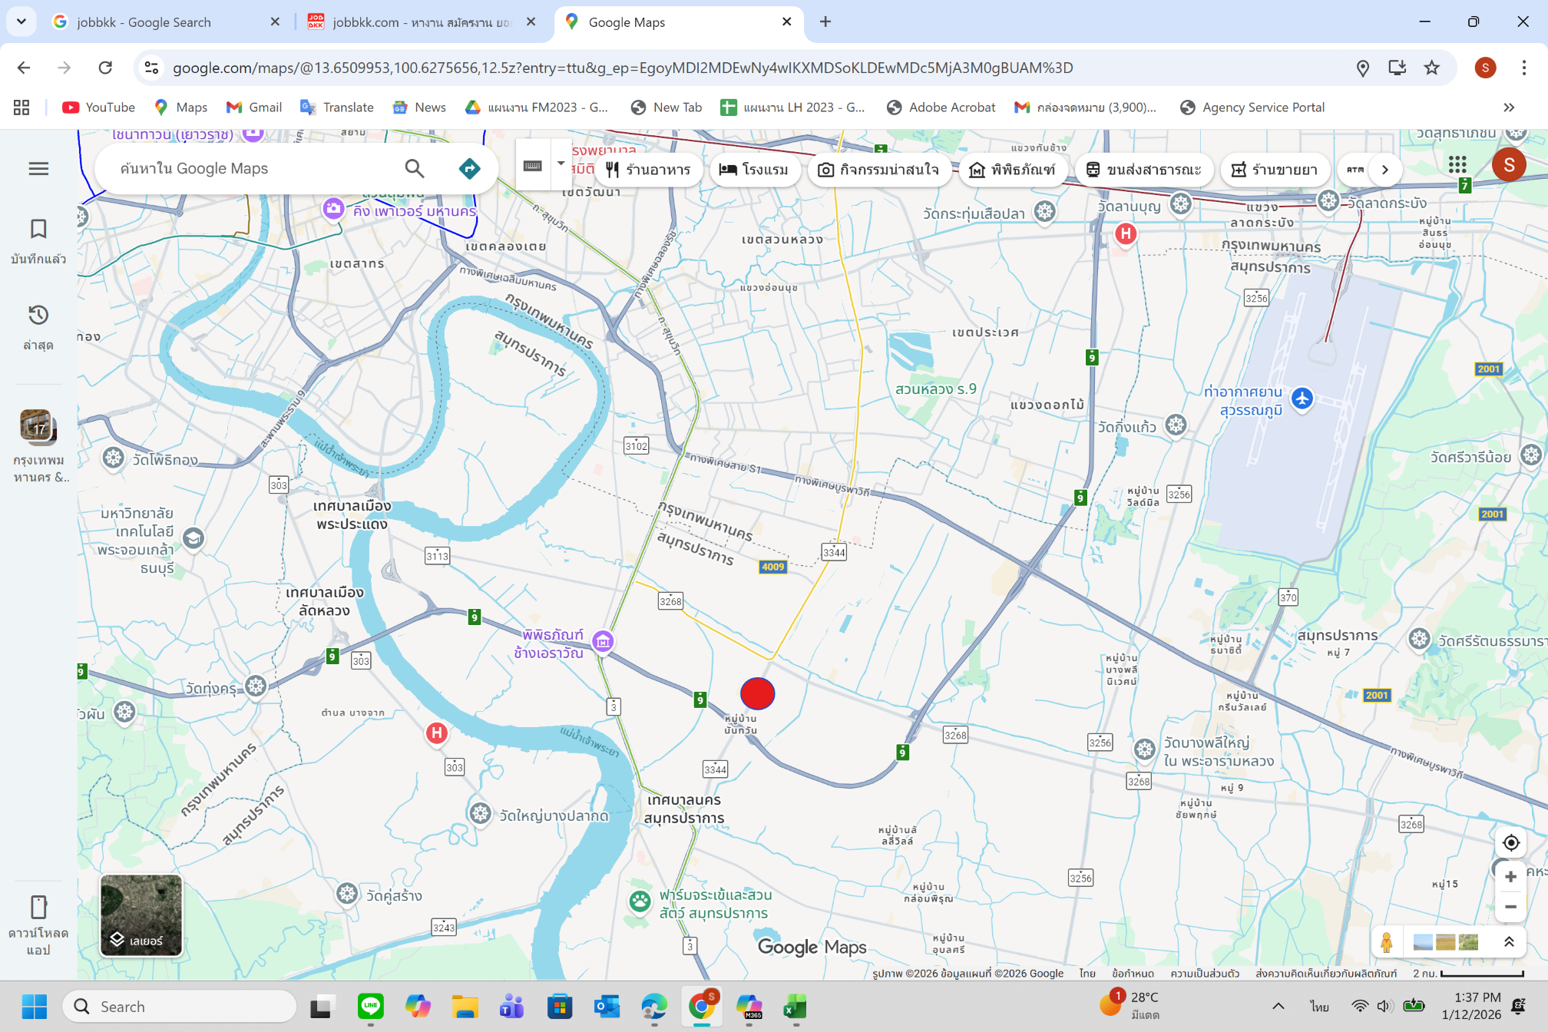Screen dimensions: 1548x1032
Task: Toggle the on-screen keyboard input tool
Action: [532, 165]
